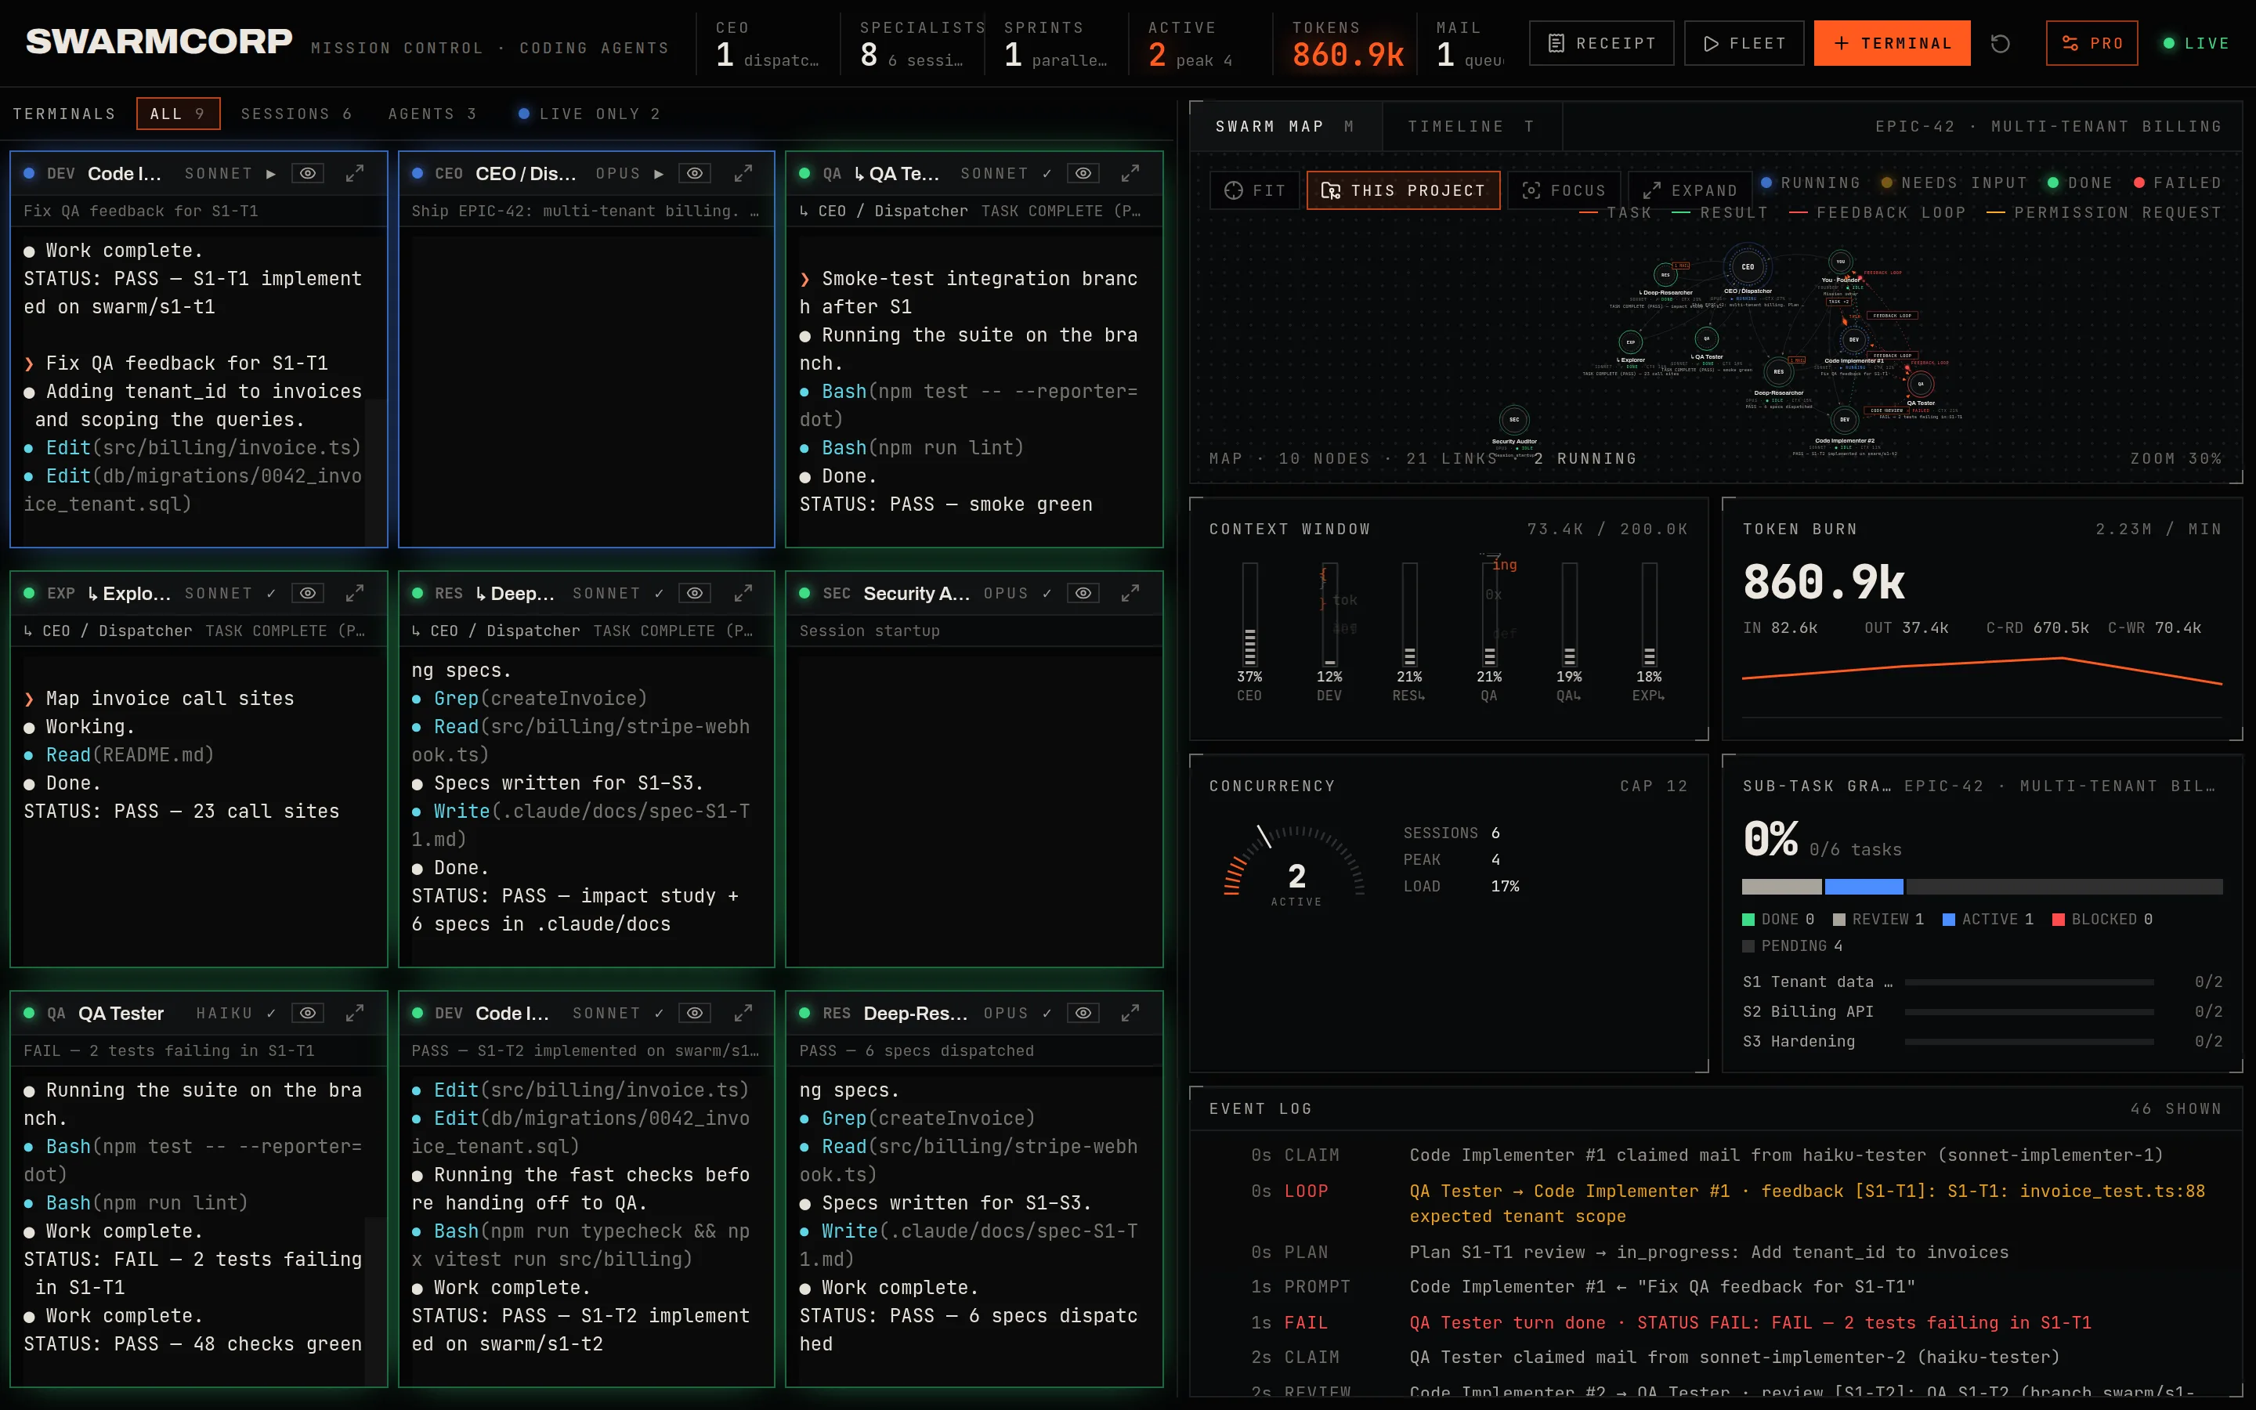Click the CEO context window bar
The width and height of the screenshot is (2256, 1410).
[x=1249, y=613]
